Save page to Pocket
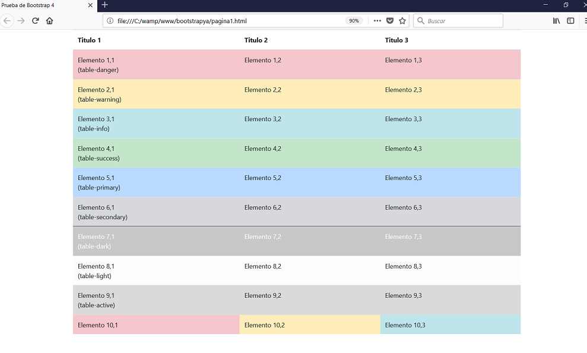The width and height of the screenshot is (587, 353). (390, 21)
